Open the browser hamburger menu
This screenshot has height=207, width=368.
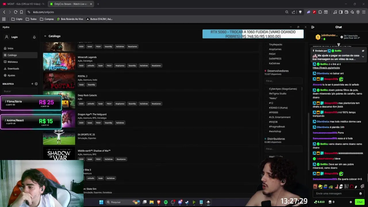pyautogui.click(x=364, y=12)
